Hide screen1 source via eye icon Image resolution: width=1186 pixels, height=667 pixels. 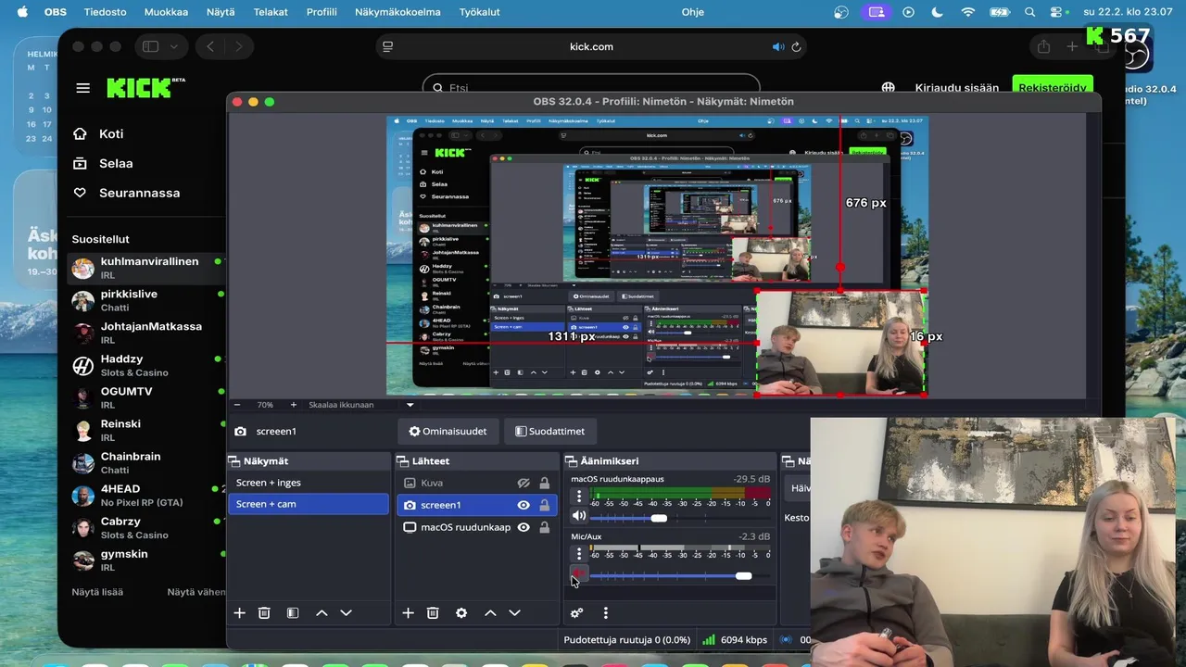524,505
